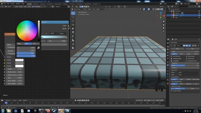The width and height of the screenshot is (201, 113).
Task: Open Steam from the Windows taskbar
Action: [x=54, y=111]
